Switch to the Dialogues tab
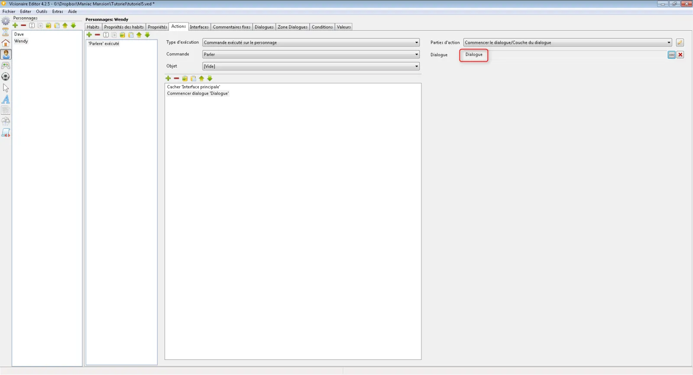This screenshot has width=693, height=375. (264, 27)
